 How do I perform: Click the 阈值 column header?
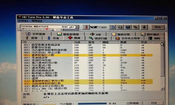tap(110, 42)
